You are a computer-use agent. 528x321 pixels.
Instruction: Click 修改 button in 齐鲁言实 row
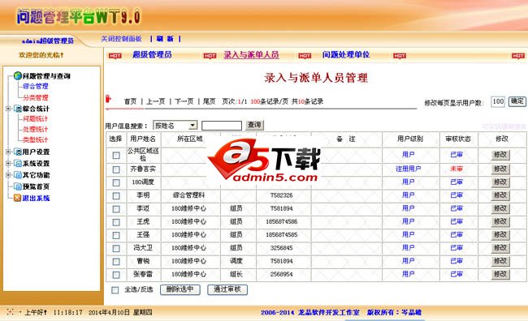[x=500, y=169]
